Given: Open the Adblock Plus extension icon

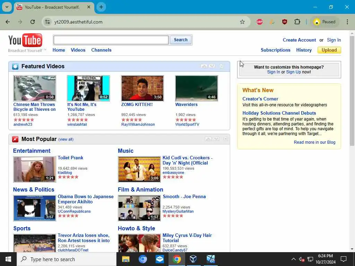Looking at the screenshot, I should click(x=260, y=22).
